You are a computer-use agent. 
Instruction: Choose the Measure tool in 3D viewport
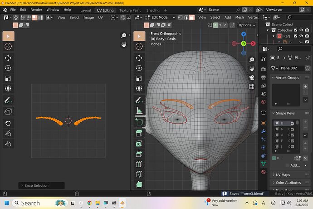139,110
